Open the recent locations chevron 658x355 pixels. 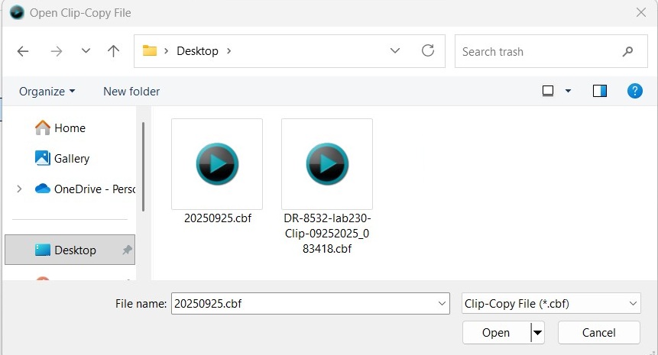point(86,50)
